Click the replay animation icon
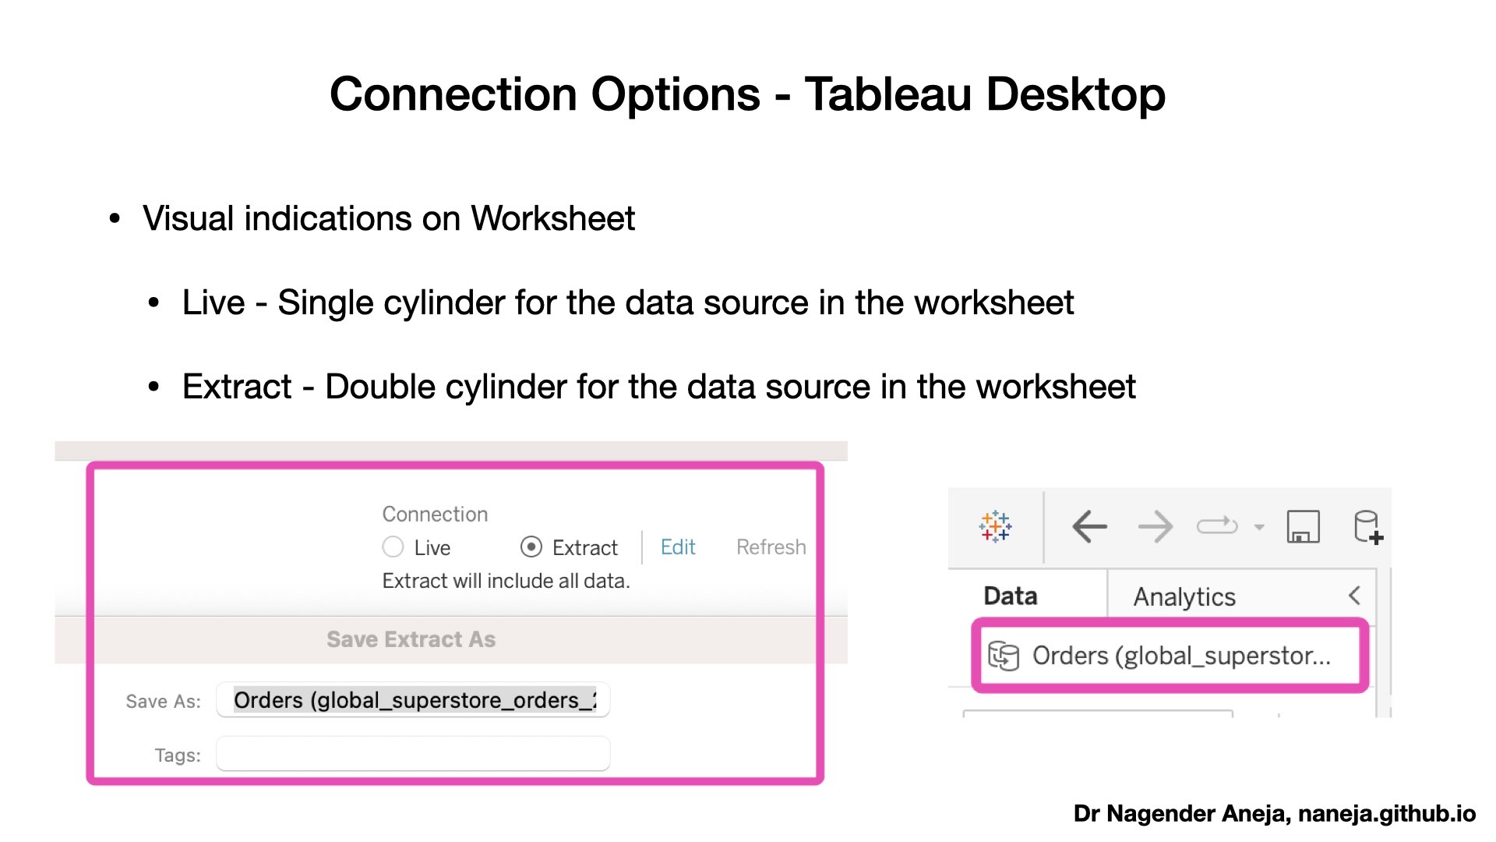This screenshot has height=842, width=1496. 1216,526
